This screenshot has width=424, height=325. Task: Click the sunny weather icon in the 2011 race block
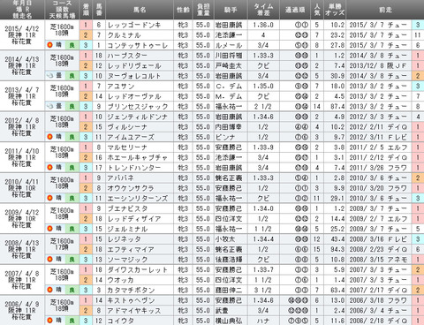point(50,168)
